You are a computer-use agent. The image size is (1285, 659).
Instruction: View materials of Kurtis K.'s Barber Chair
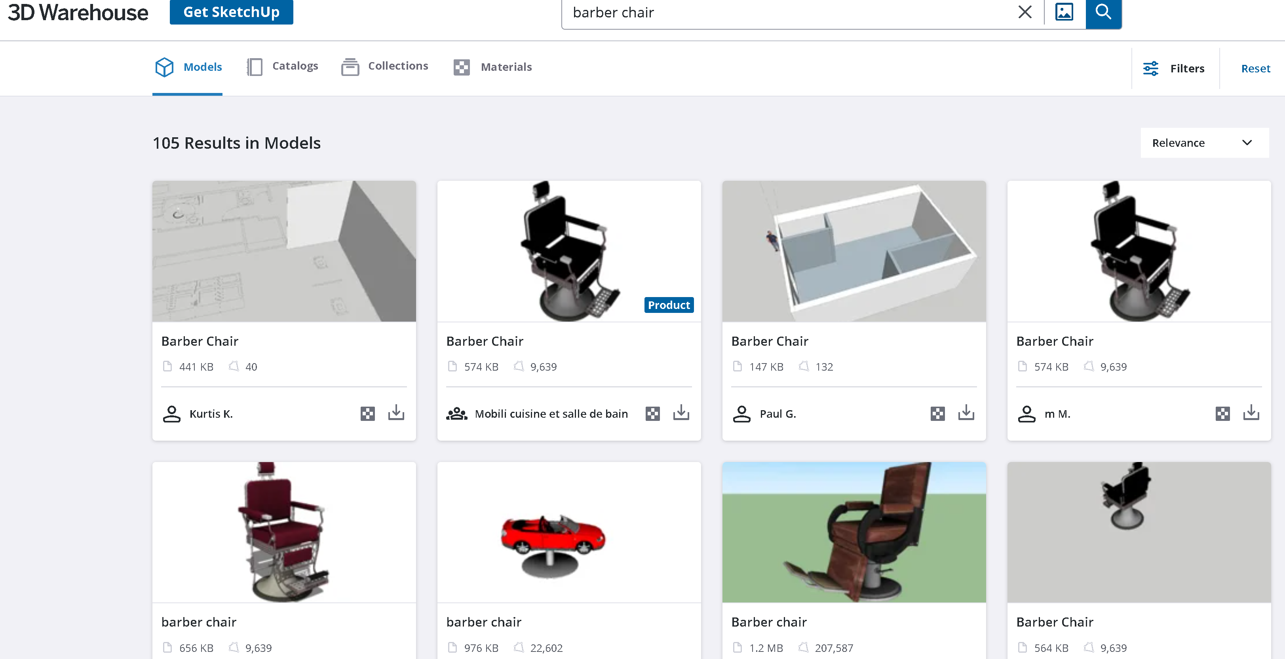(368, 414)
